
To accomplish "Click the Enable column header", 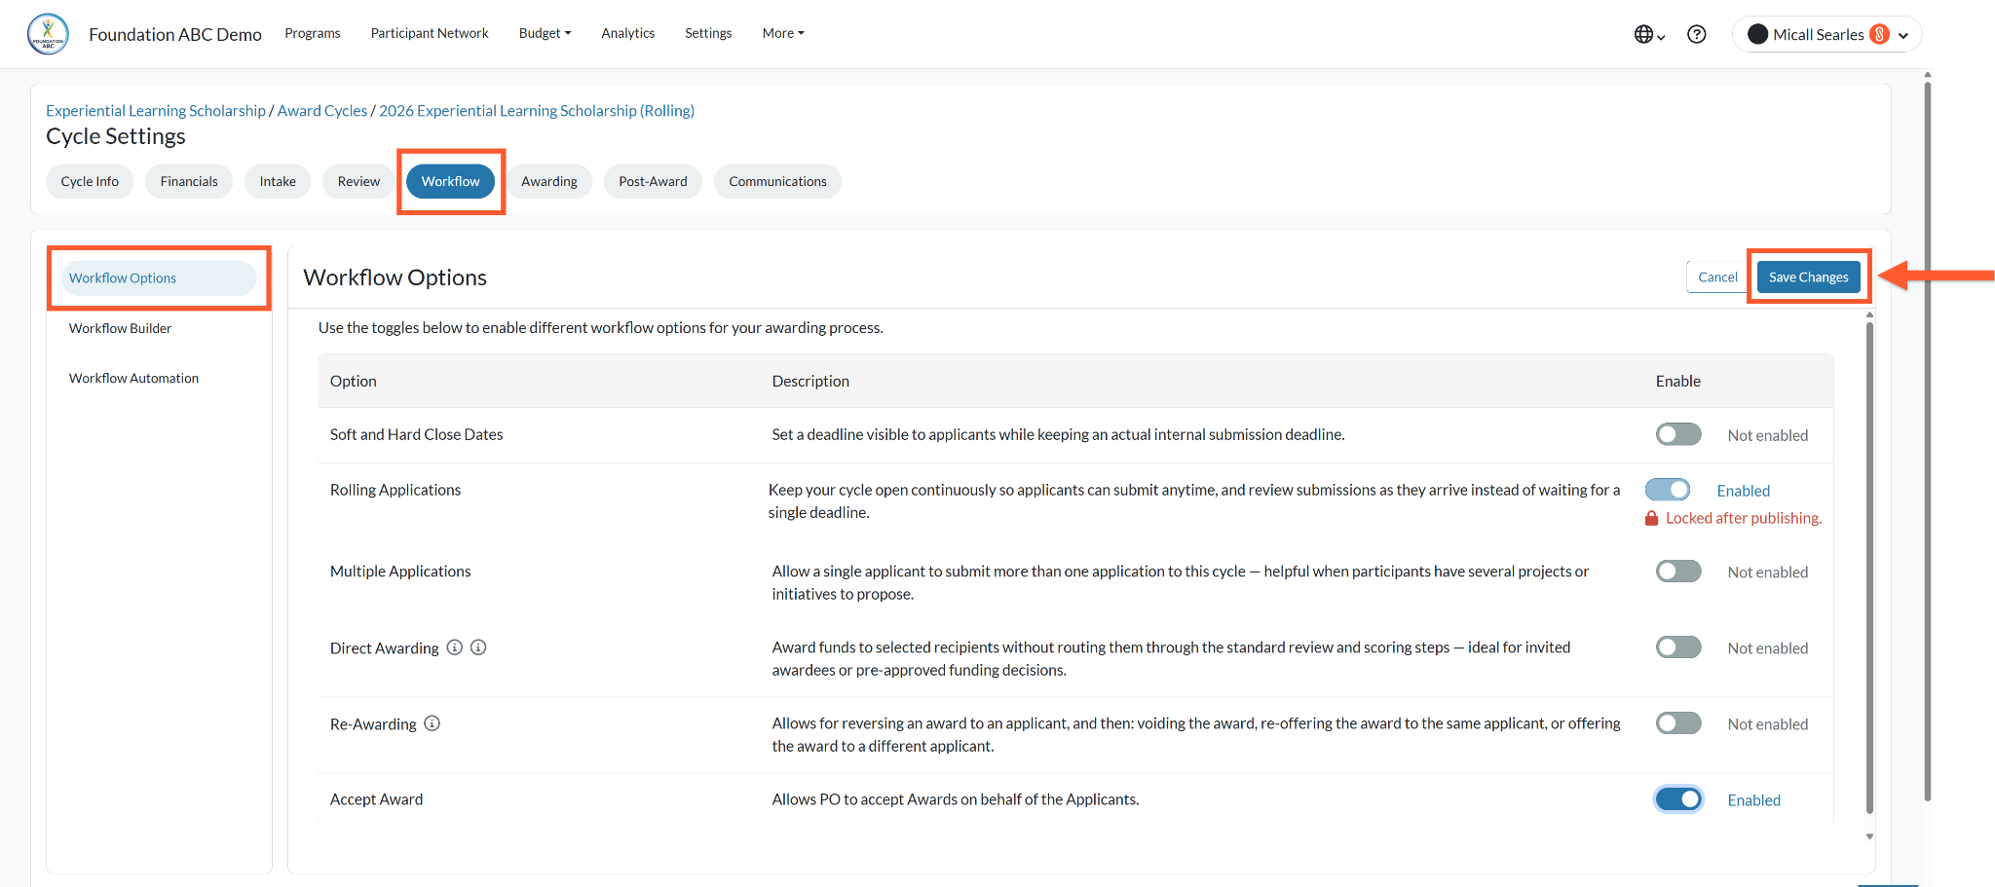I will 1677,381.
